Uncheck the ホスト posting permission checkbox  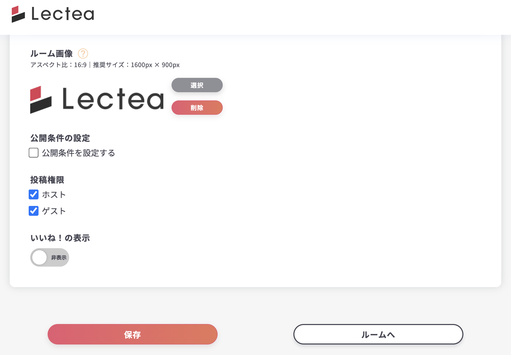click(34, 195)
